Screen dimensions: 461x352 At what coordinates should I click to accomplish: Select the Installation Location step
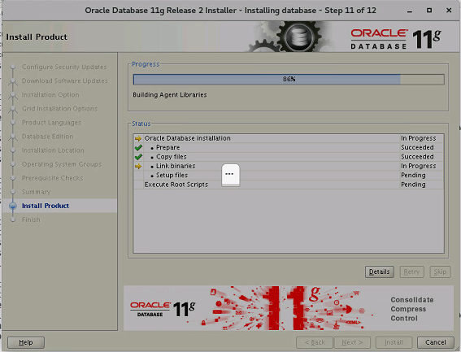(53, 150)
